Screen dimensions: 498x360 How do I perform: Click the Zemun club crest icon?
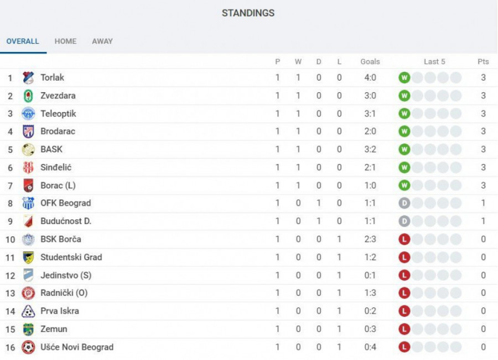28,329
